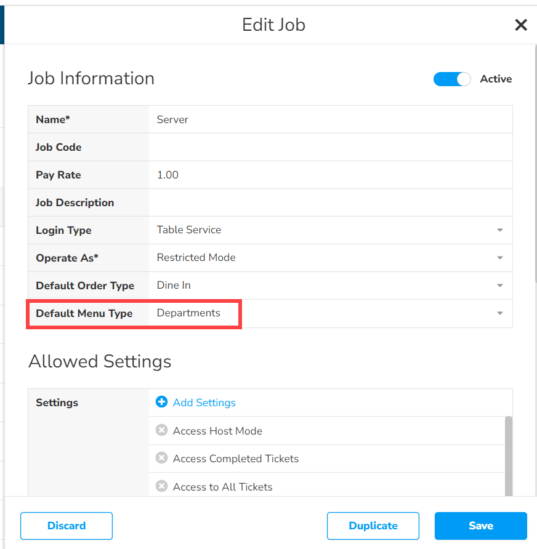Change the Default Menu Type selection
537x549 pixels.
click(500, 313)
